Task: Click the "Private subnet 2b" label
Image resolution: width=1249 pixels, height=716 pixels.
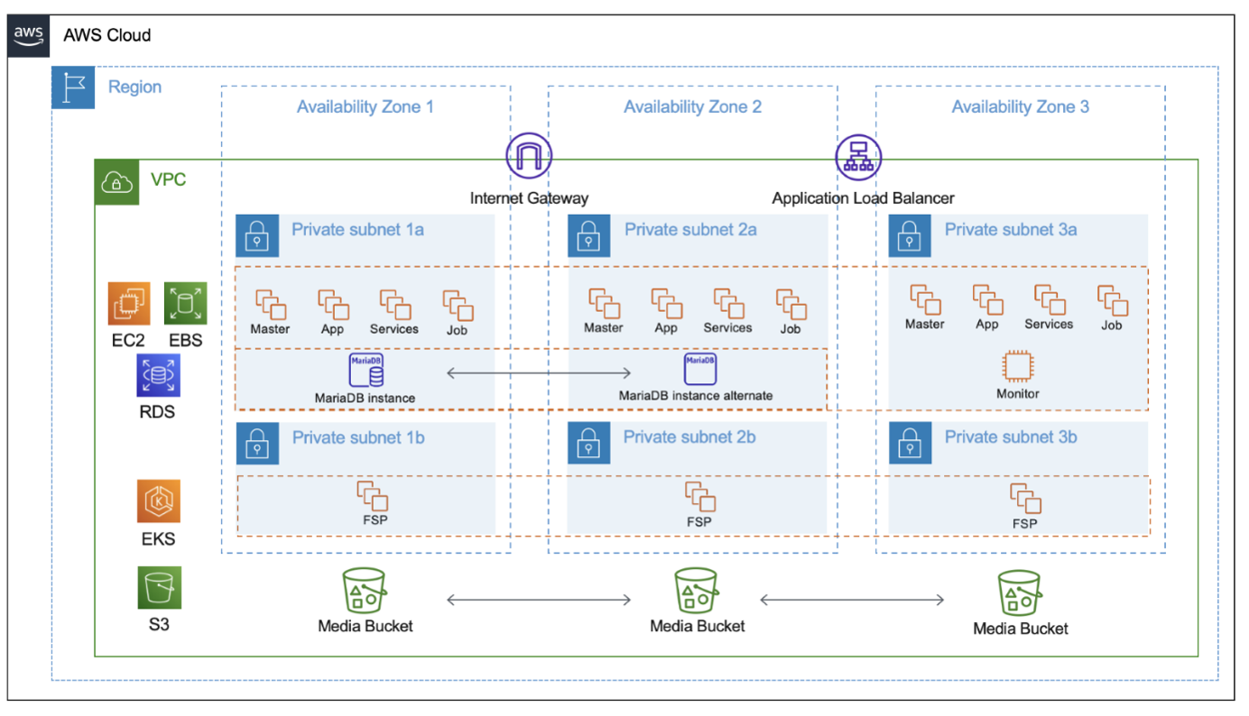Action: [689, 437]
